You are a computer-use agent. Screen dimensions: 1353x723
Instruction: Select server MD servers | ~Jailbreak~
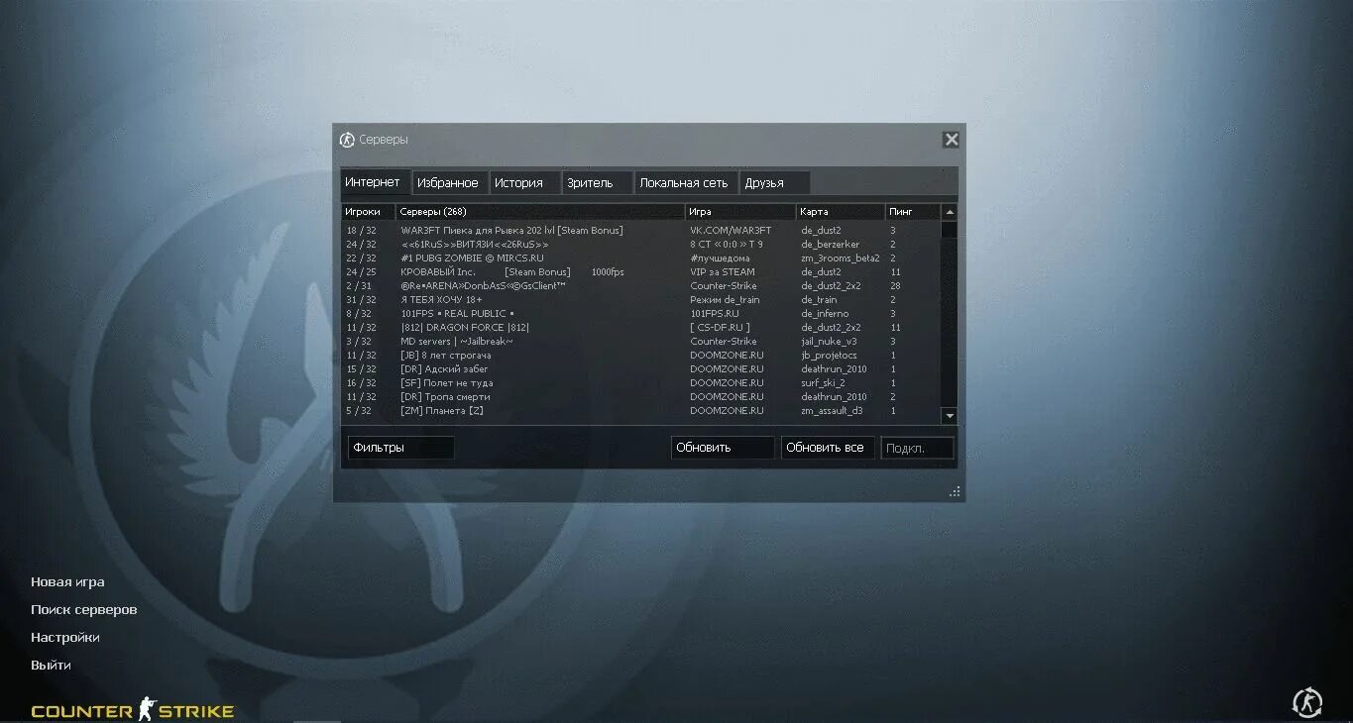click(x=640, y=342)
